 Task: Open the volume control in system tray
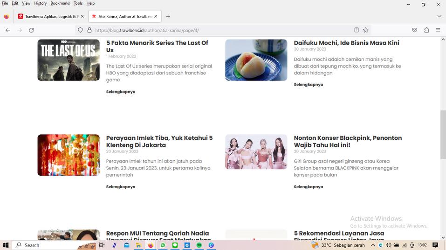coord(388,245)
